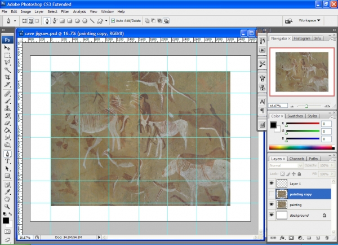The image size is (338, 245).
Task: Open shape geometry options arrow
Action: (x=106, y=21)
